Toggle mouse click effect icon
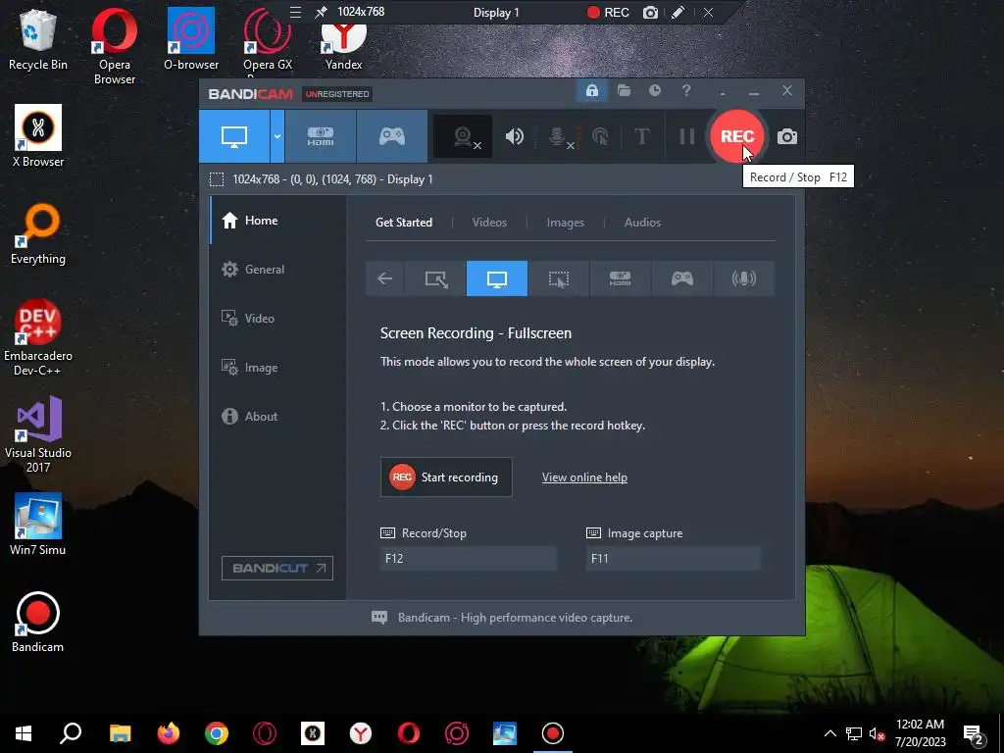The height and width of the screenshot is (753, 1004). coord(600,136)
